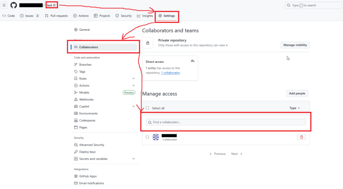Open Webhooks settings in sidebar
The width and height of the screenshot is (343, 189).
pos(86,99)
